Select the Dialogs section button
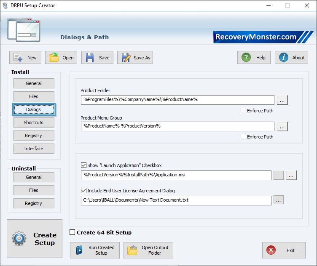The image size is (317, 266). [34, 109]
